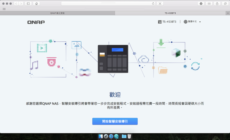
Task: Open Qfinder magnifier app in the Dock
Action: [116, 137]
